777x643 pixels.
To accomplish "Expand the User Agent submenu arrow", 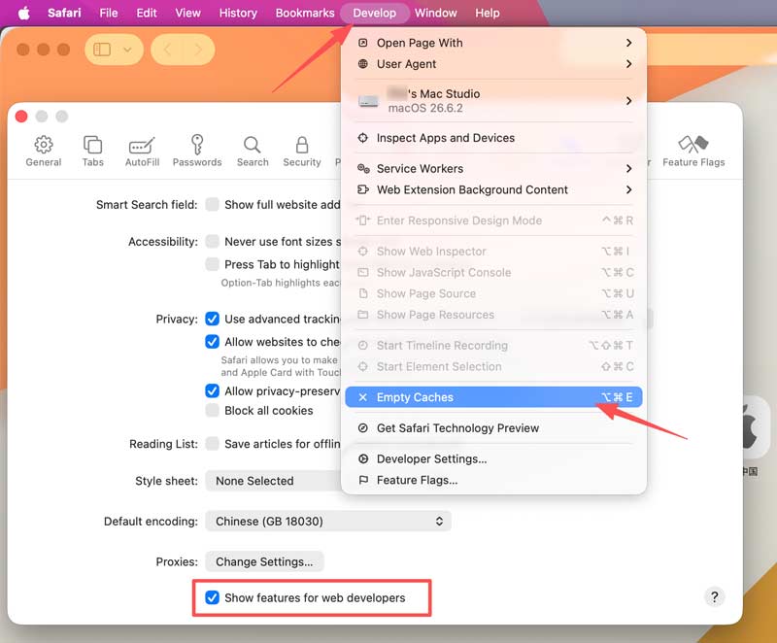I will [x=628, y=64].
